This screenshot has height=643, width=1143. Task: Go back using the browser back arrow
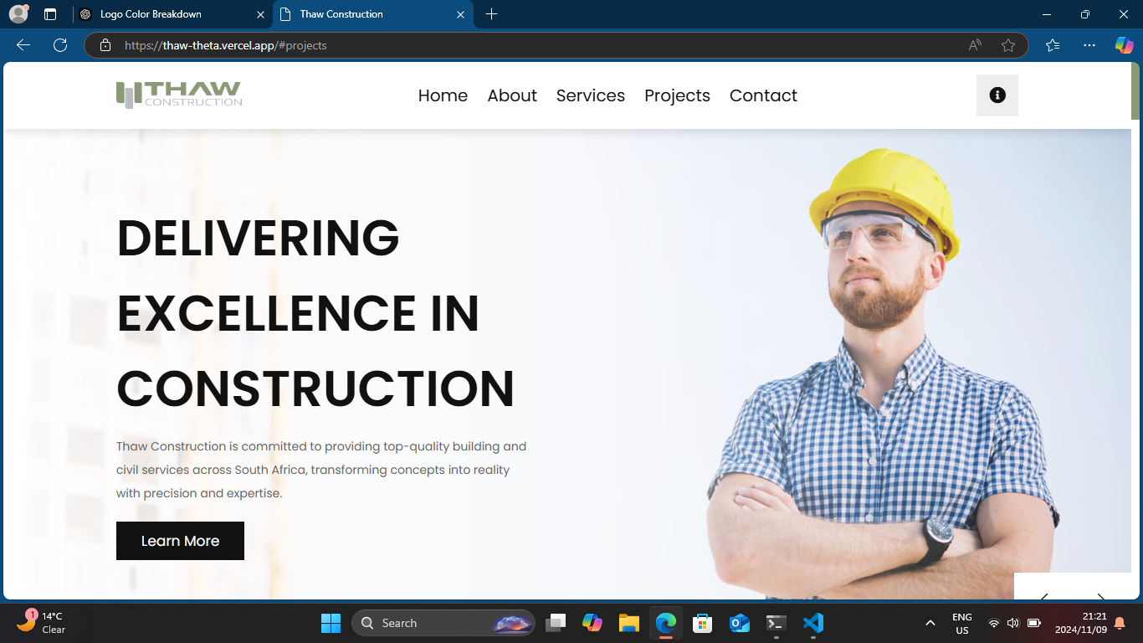click(23, 45)
